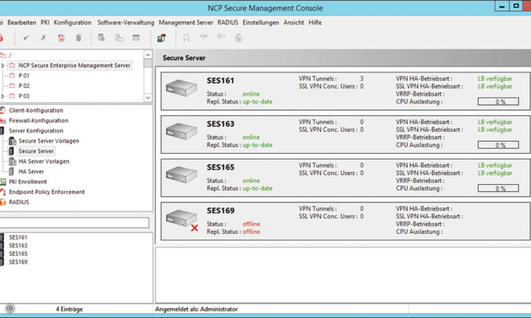Click the HA Server Vorlagen tree icon
Screen dimensions: 531x318
click(12, 161)
